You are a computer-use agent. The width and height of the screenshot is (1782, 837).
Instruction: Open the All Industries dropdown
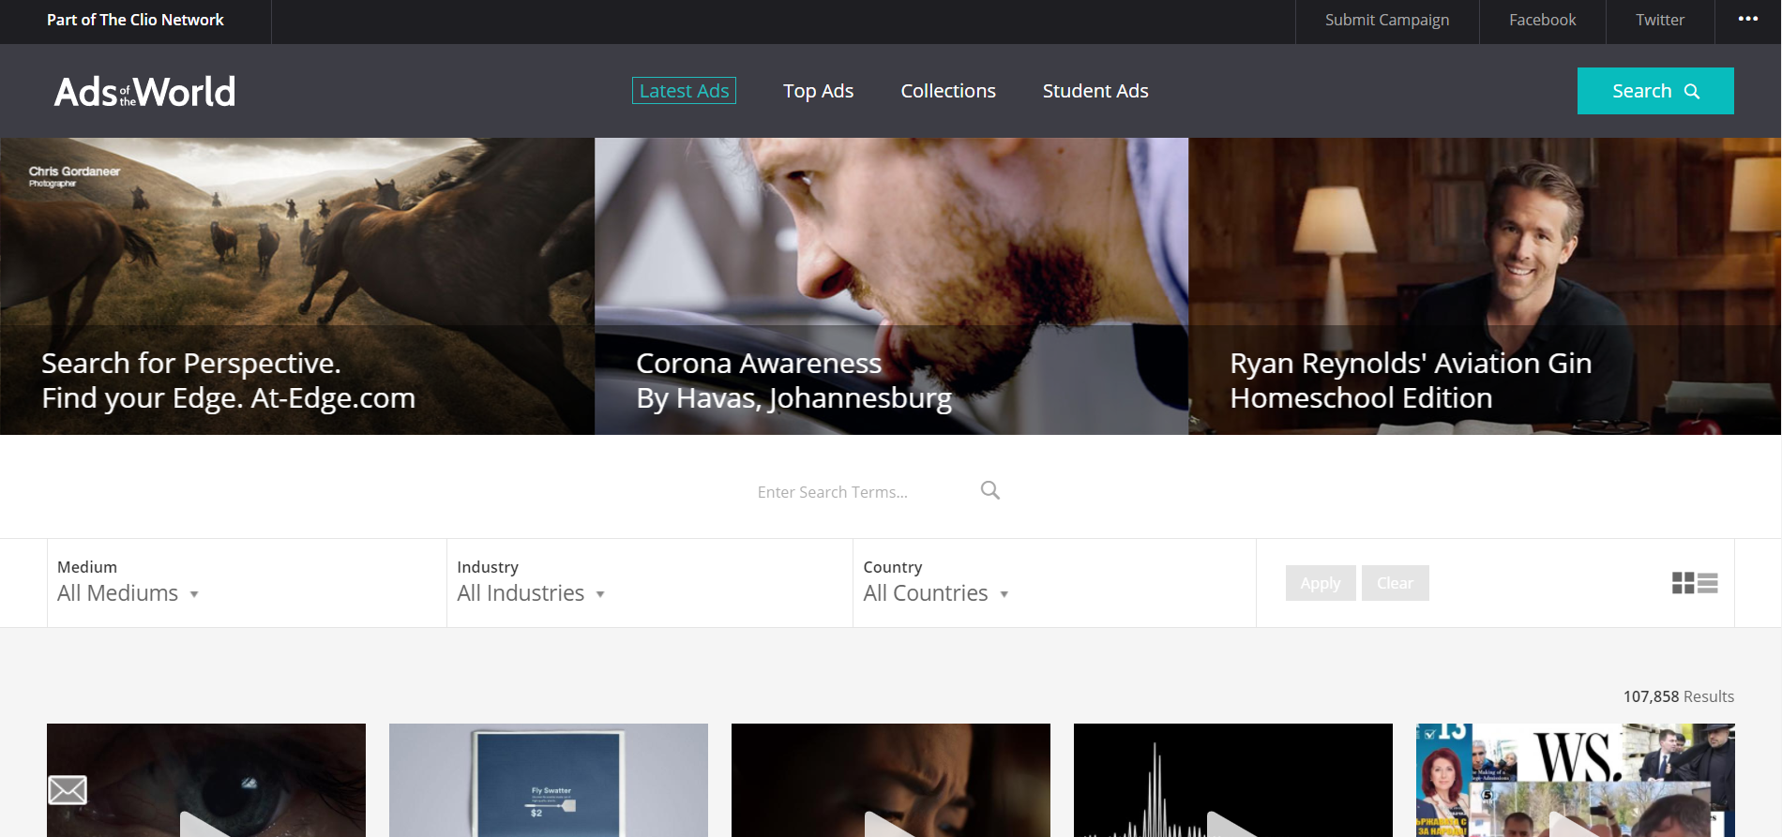pyautogui.click(x=530, y=593)
